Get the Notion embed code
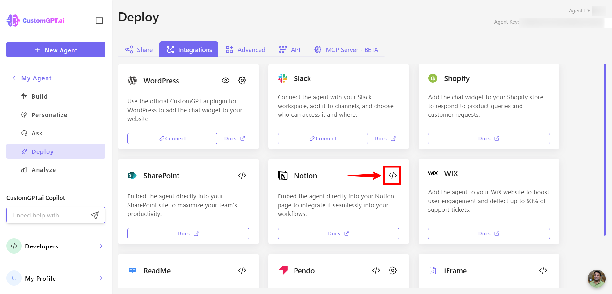This screenshot has width=612, height=294. (x=392, y=175)
